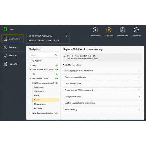Collapse the All ECUs tree
The image size is (146, 146).
click(29, 61)
